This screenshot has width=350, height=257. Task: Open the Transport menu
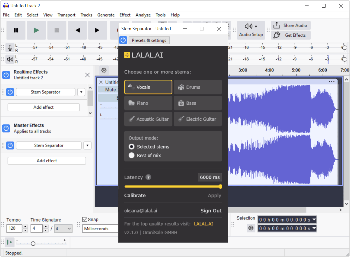tap(66, 15)
